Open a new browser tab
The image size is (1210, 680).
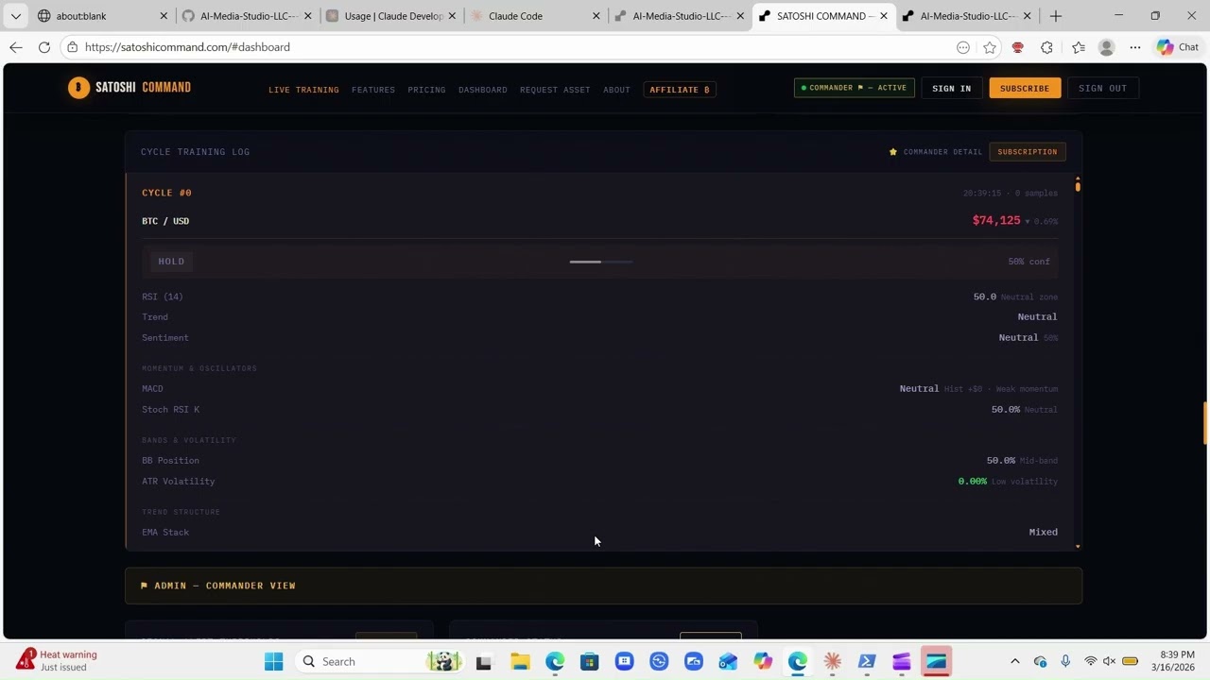pos(1056,16)
